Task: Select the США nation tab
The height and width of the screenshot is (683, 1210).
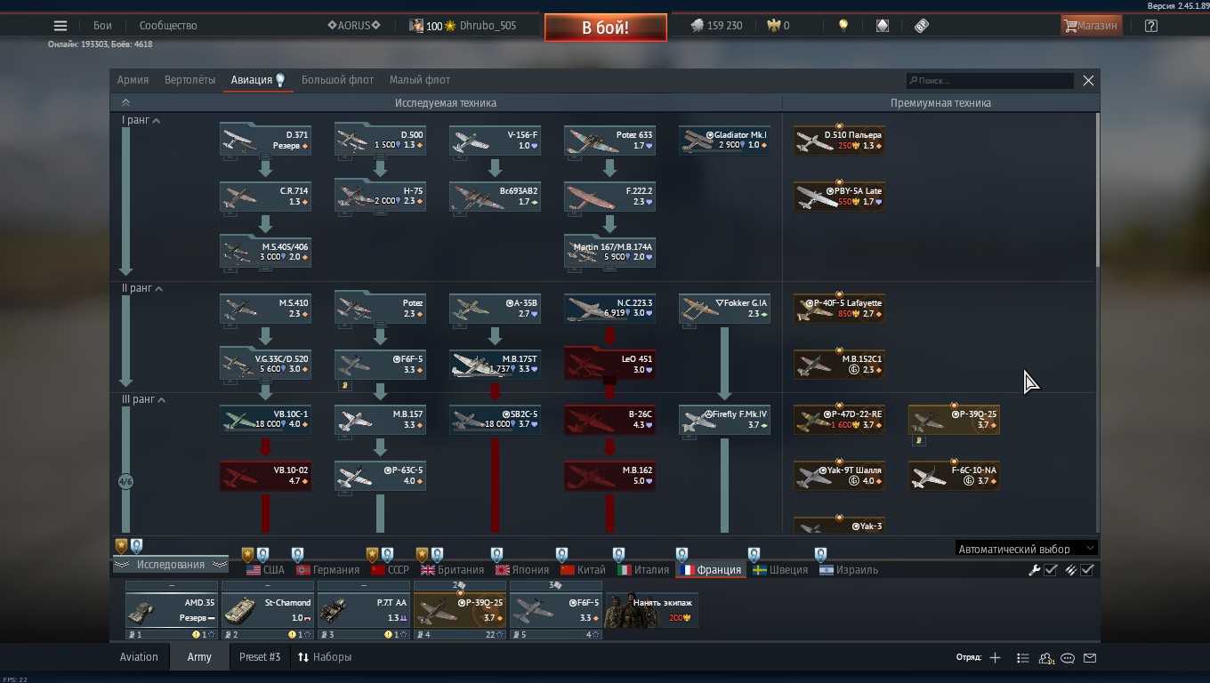Action: point(265,570)
